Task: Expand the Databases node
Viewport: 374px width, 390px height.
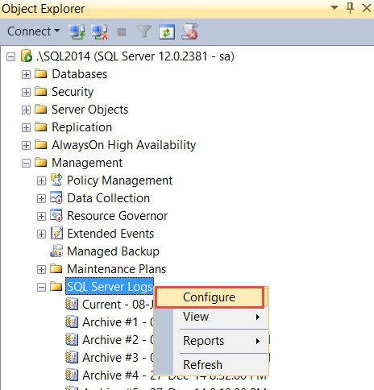Action: 26,74
